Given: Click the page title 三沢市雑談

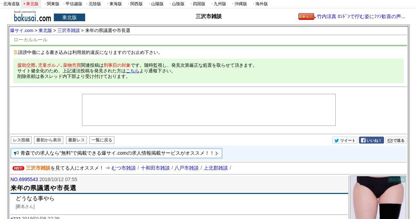Looking at the screenshot, I should click(208, 16).
